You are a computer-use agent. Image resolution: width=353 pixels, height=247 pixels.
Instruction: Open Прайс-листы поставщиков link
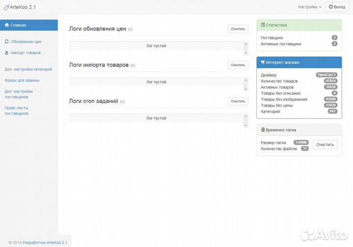coord(17,110)
